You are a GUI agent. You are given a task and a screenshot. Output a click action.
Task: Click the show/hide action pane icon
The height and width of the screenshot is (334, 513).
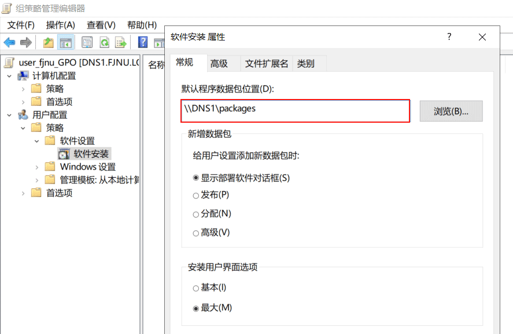(159, 43)
